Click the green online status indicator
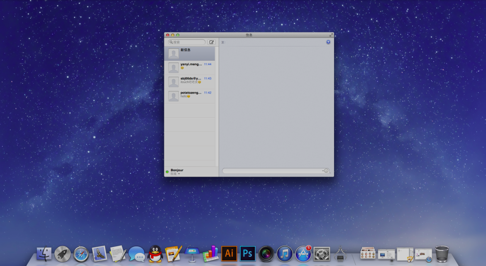Image resolution: width=486 pixels, height=266 pixels. [167, 172]
